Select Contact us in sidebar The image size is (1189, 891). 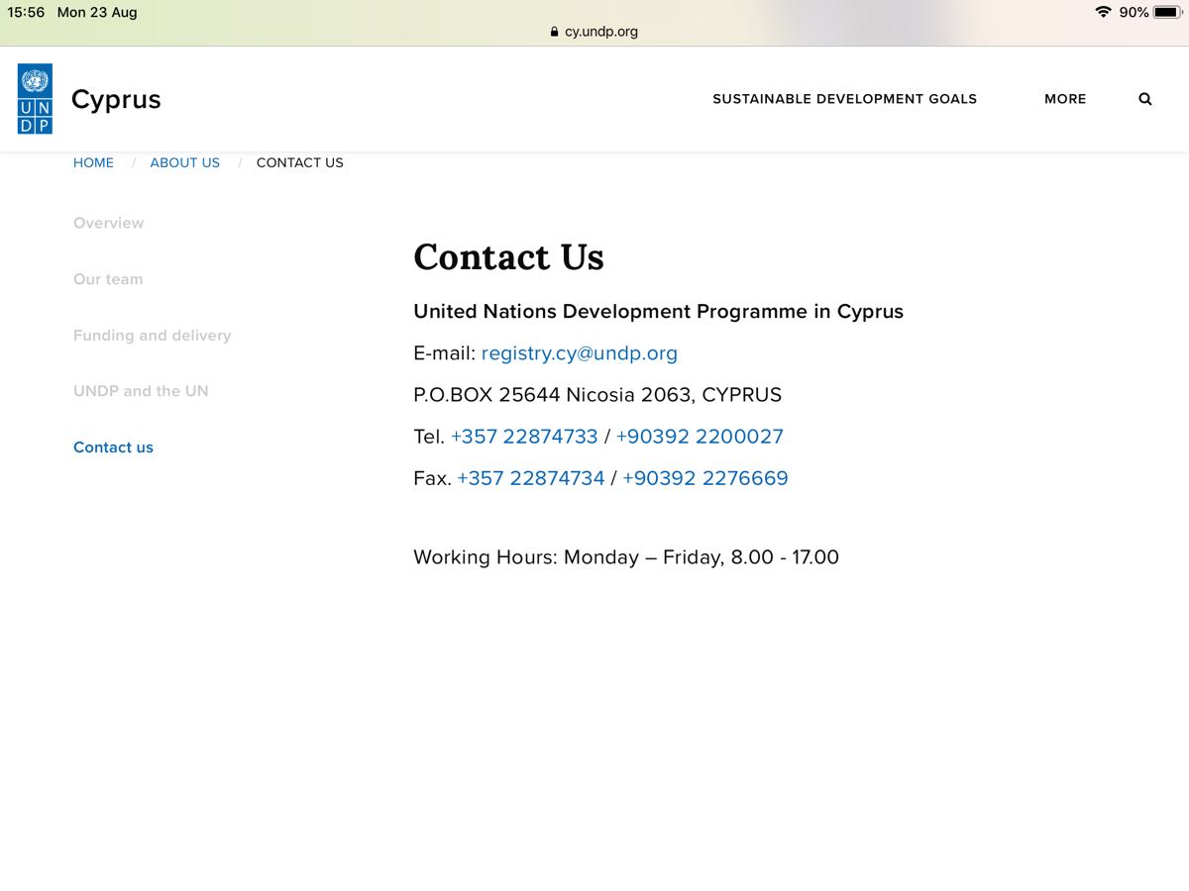tap(113, 447)
